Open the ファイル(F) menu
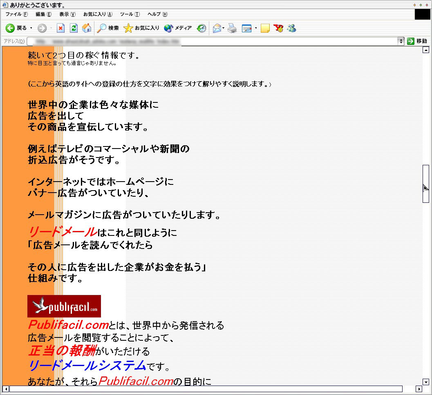Viewport: 432px width, 395px height. click(16, 14)
